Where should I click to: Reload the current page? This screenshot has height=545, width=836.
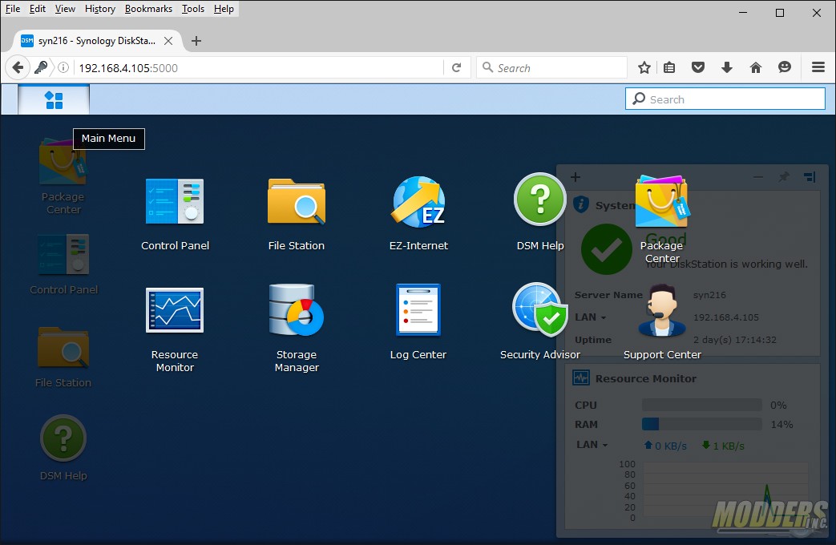click(456, 68)
